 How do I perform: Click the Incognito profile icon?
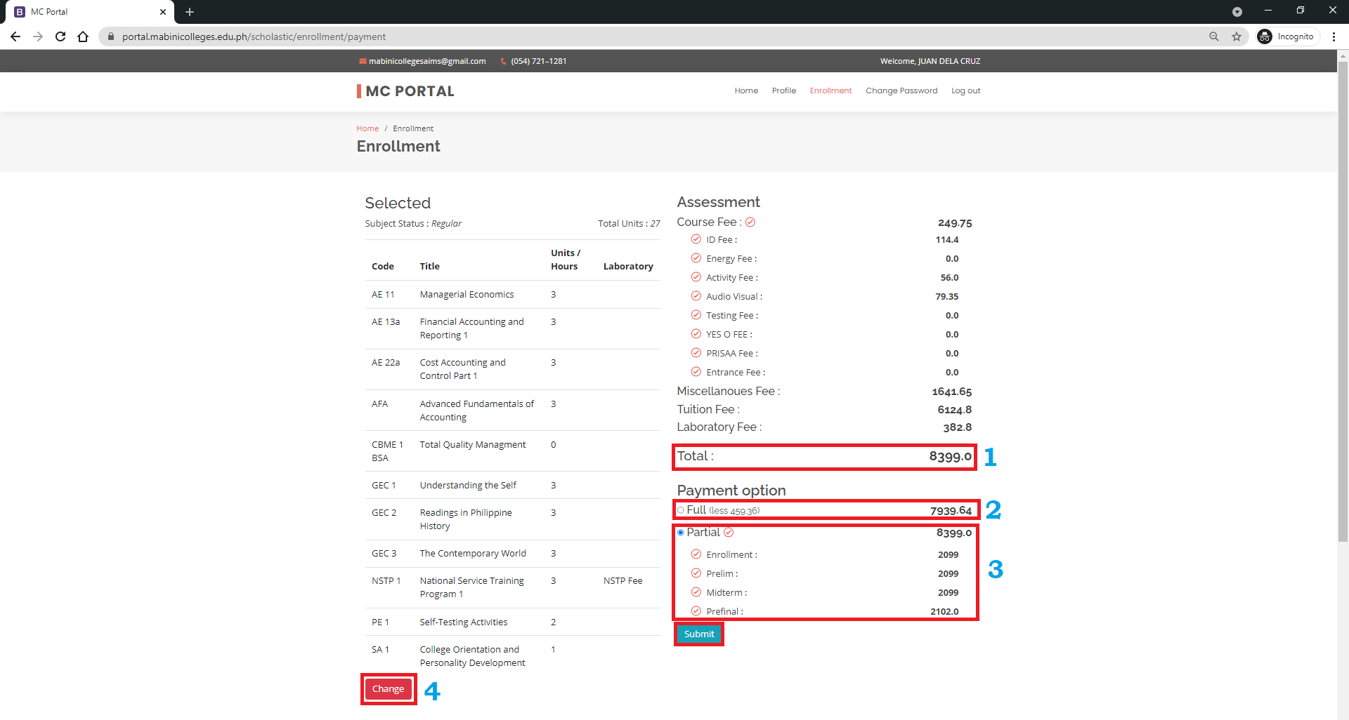pyautogui.click(x=1265, y=36)
